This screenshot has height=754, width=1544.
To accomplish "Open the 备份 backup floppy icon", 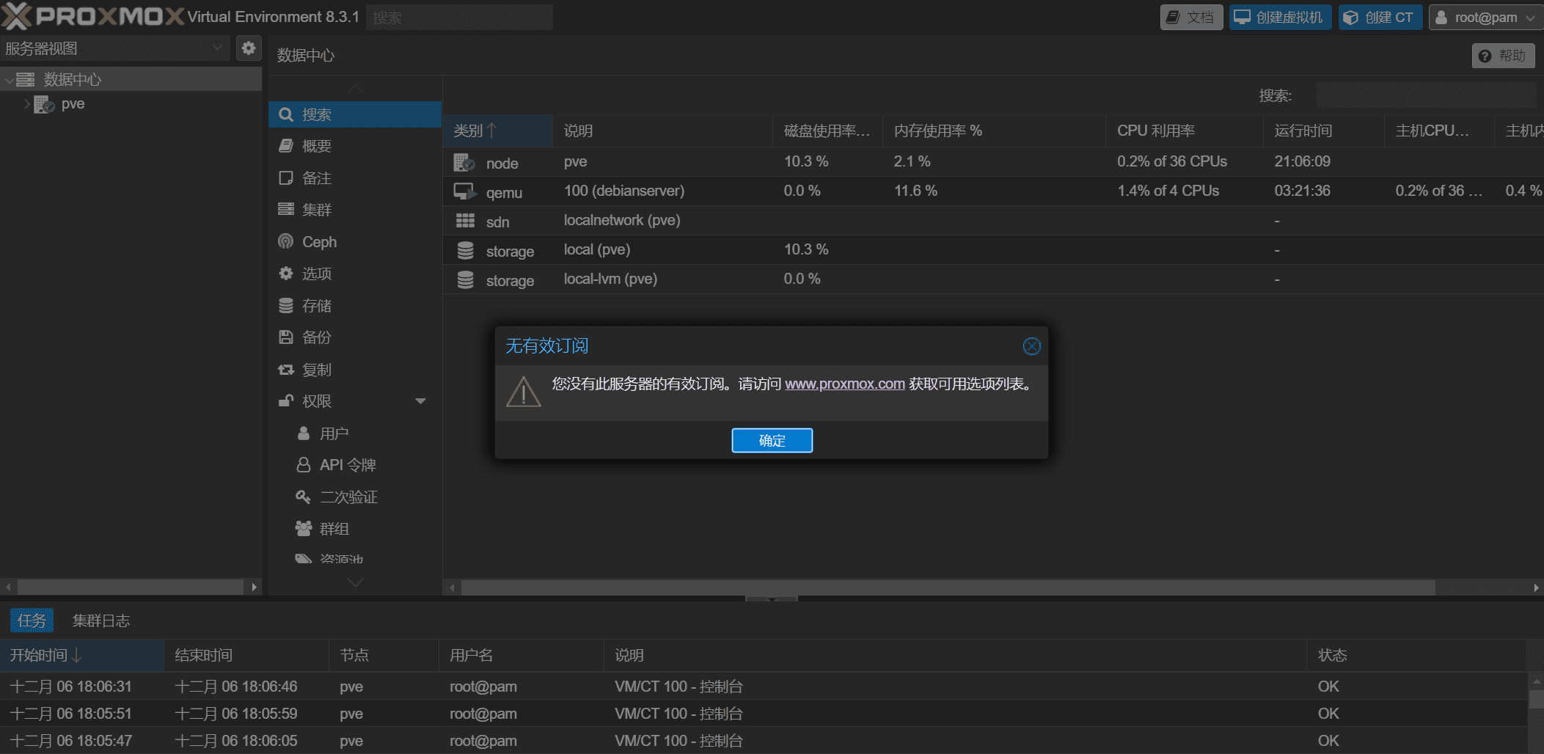I will [x=286, y=337].
